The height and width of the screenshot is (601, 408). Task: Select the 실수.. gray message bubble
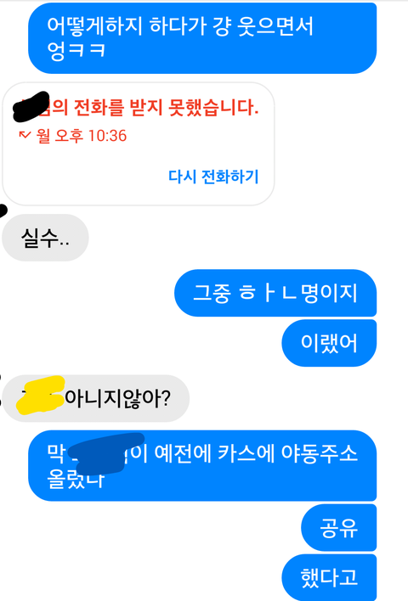(45, 238)
